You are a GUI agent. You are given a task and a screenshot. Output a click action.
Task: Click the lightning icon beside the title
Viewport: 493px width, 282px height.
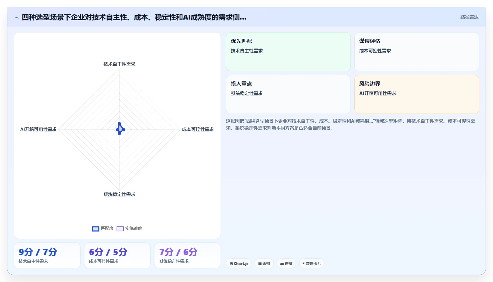click(16, 17)
